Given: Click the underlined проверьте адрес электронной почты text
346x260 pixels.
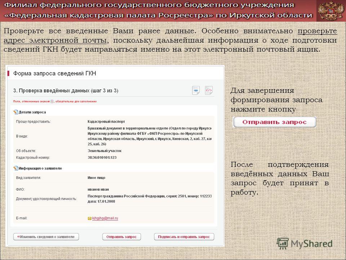Looking at the screenshot, I should click(170, 36).
